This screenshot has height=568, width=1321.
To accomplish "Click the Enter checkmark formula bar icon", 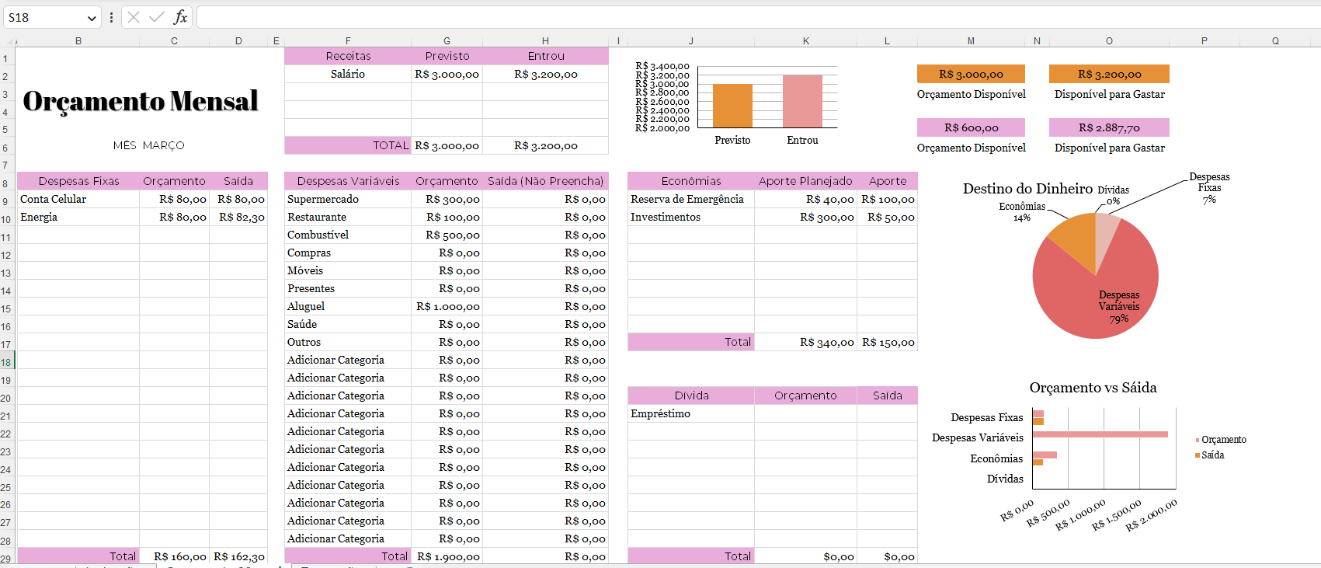I will tap(157, 17).
